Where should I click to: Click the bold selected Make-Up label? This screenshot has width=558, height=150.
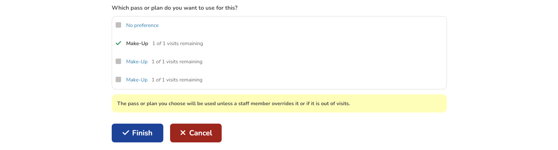click(137, 43)
